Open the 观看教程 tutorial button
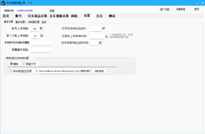 coord(181,9)
